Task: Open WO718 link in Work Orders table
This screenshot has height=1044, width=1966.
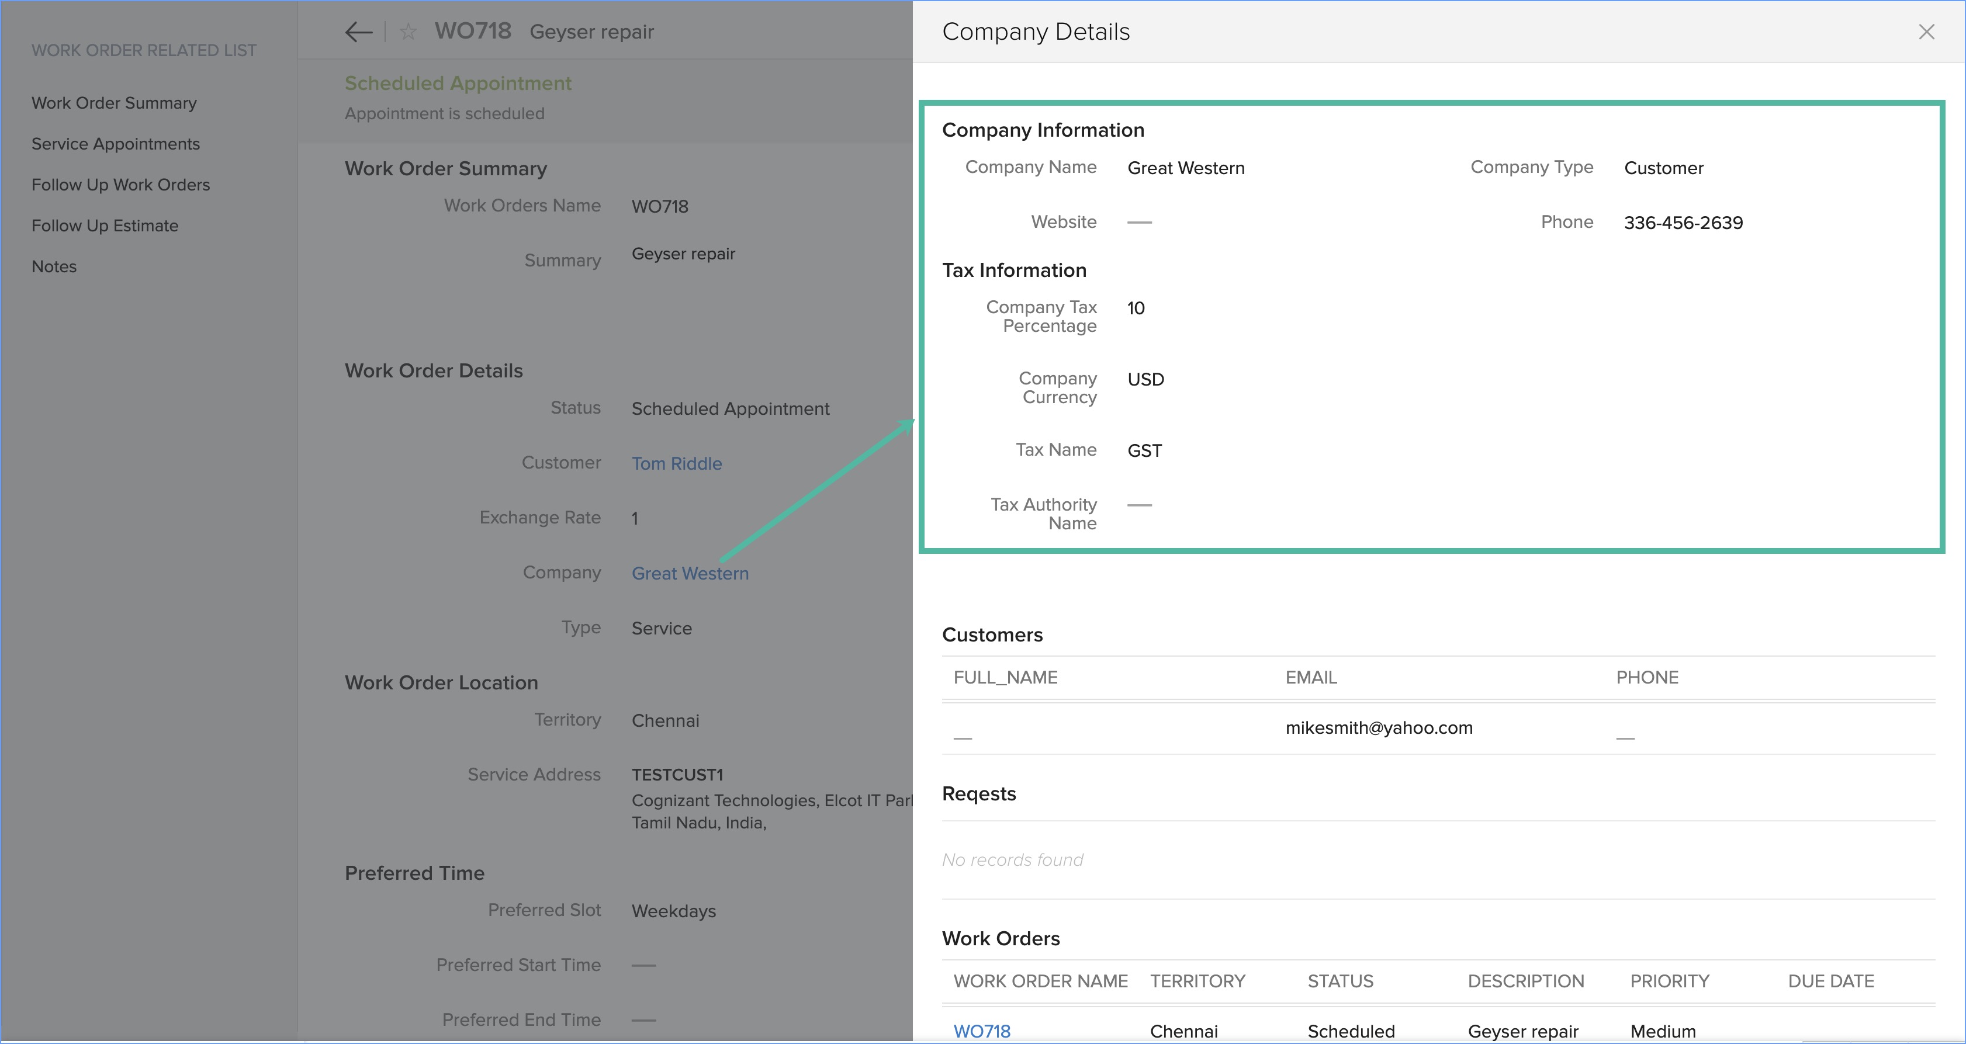Action: pos(981,1031)
